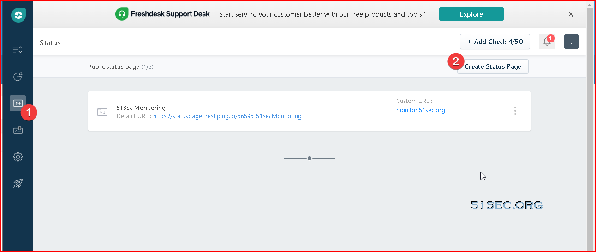Open the three-dot menu for 51Sec Monitoring
596x252 pixels.
pyautogui.click(x=515, y=111)
